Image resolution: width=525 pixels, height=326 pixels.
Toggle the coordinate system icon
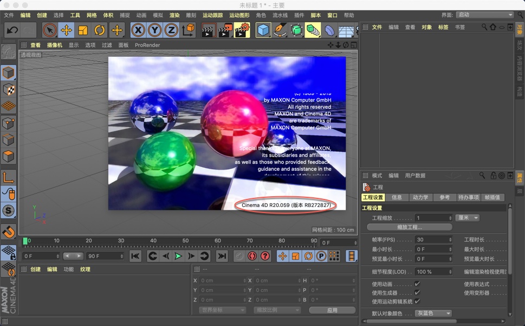188,30
